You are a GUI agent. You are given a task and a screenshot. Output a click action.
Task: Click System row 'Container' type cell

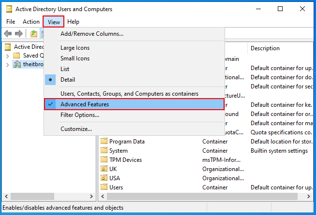215,151
